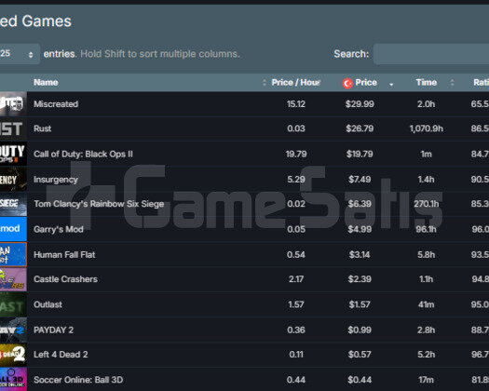Open the Insurgency entry
489x391 pixels.
click(56, 180)
